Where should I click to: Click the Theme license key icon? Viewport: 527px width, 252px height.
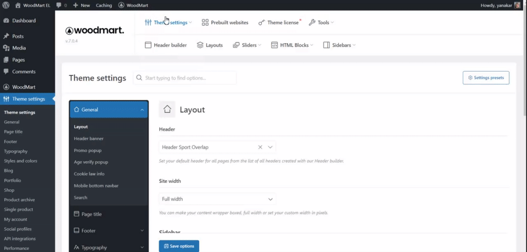(x=261, y=23)
